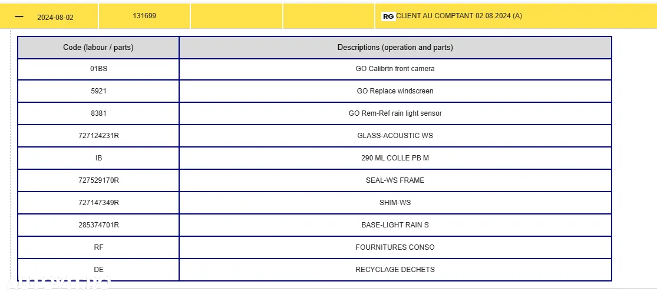Select SHIM-WS description cell

point(395,203)
